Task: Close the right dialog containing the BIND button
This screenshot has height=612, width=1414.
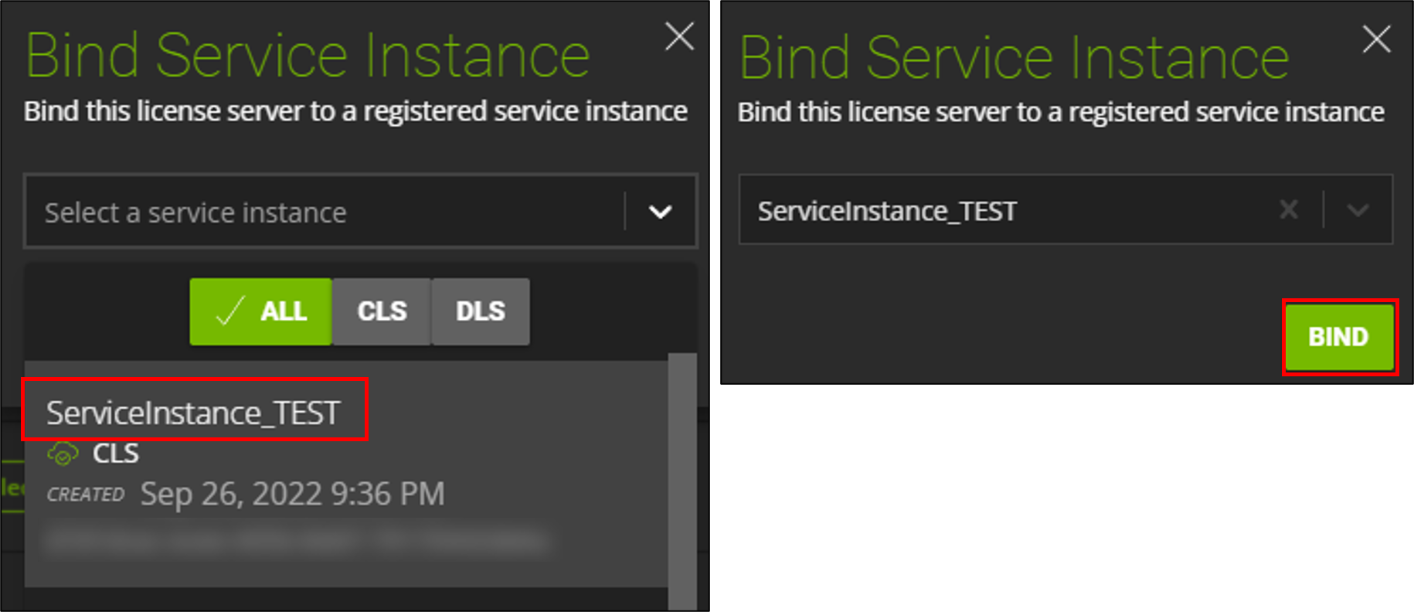Action: 1376,39
